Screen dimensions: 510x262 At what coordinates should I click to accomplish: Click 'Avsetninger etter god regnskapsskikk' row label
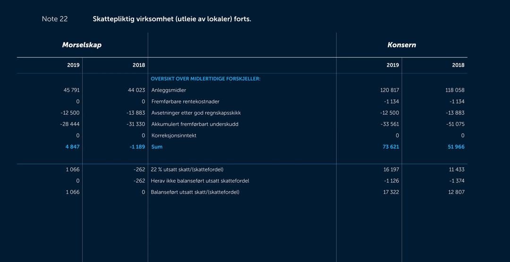196,113
